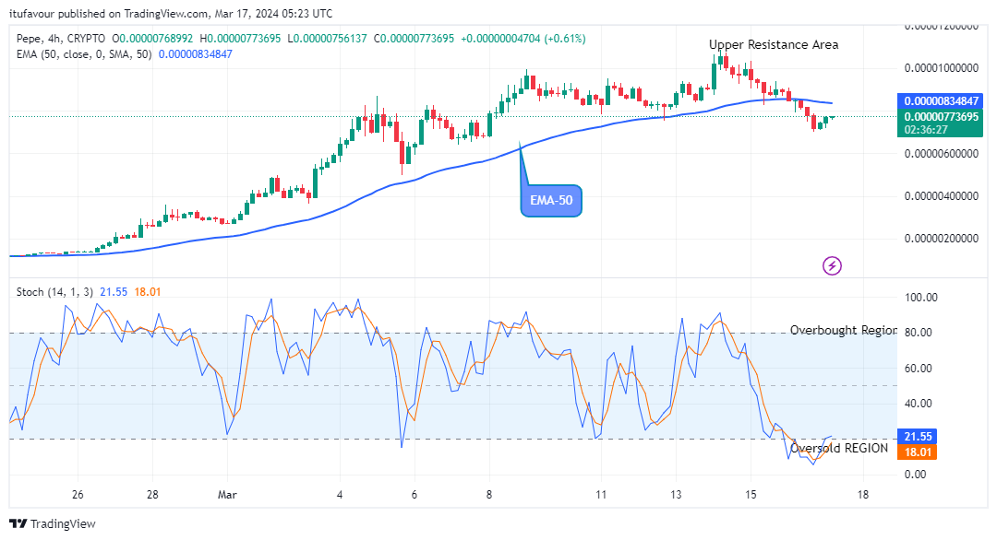Click the 'Oversold REGION' label
The height and width of the screenshot is (540, 997).
click(838, 448)
